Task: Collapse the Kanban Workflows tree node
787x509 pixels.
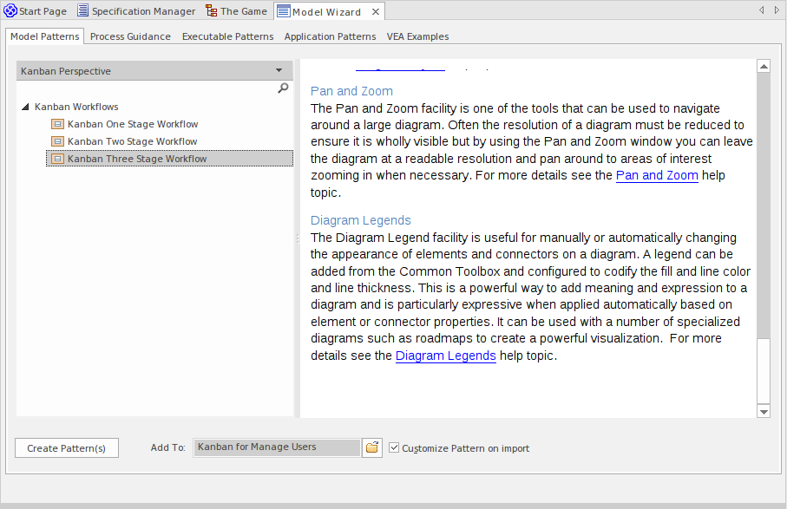Action: tap(24, 107)
